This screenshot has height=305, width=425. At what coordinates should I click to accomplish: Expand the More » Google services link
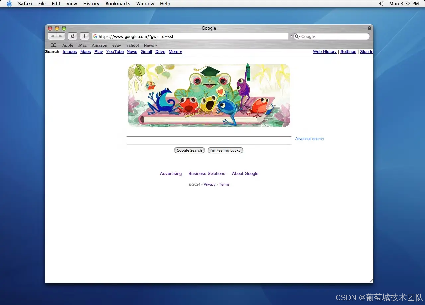175,52
